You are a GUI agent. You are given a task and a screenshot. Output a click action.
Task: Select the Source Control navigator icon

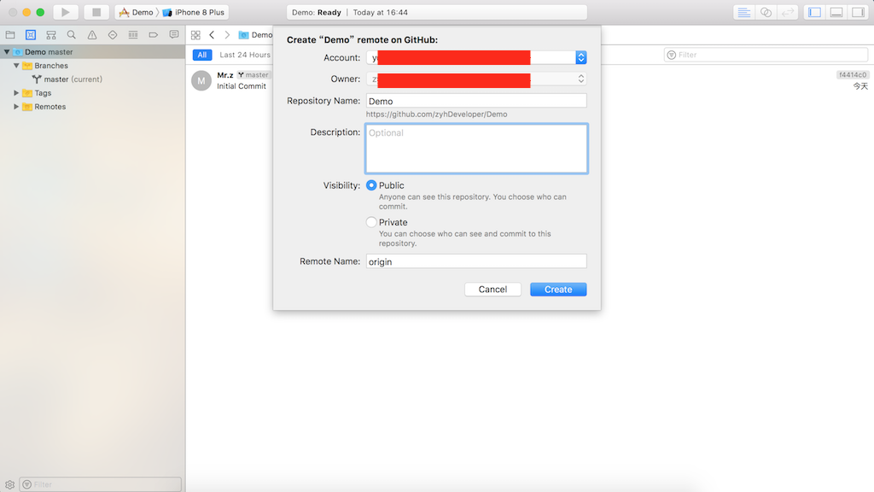pyautogui.click(x=31, y=34)
